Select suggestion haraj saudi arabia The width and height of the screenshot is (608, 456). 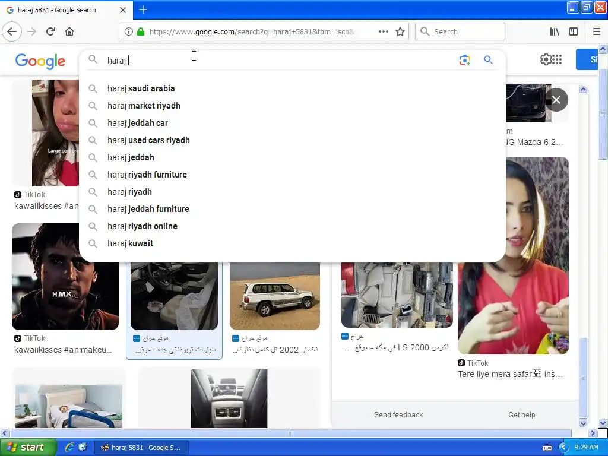(x=292, y=88)
